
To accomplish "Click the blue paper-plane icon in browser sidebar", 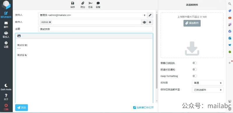I will 230,45.
